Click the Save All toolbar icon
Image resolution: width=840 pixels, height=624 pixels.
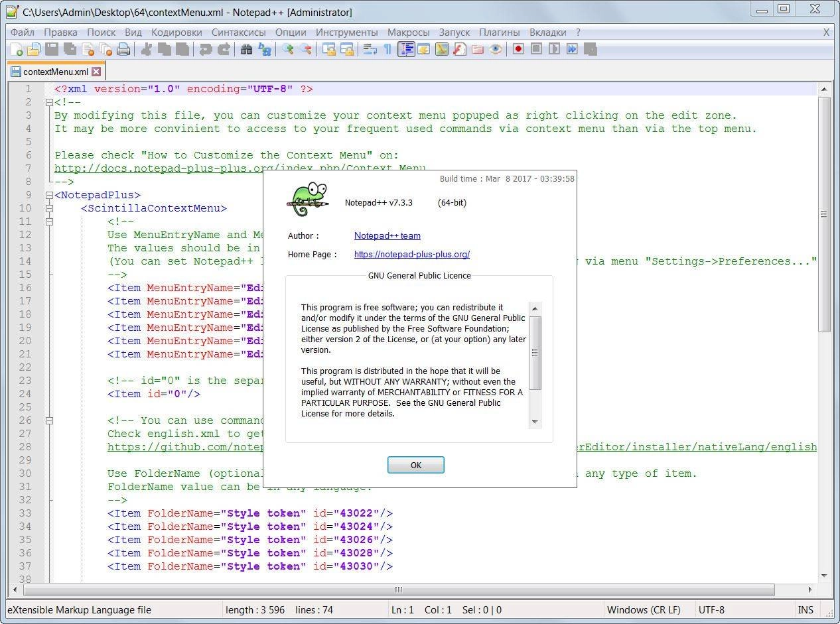click(70, 49)
